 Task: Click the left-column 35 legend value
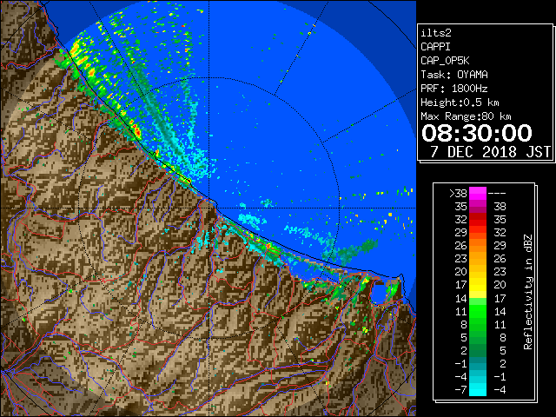click(461, 207)
